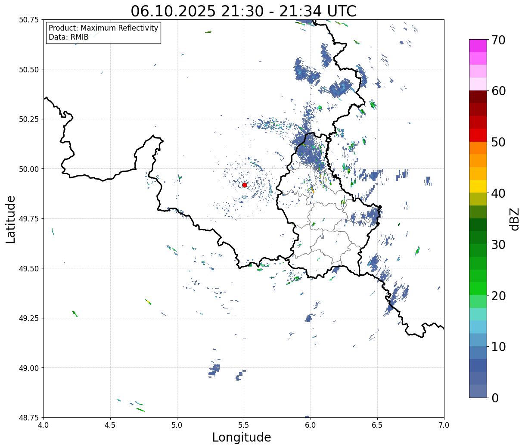Pick the bright green swatch just above 20

[478, 288]
